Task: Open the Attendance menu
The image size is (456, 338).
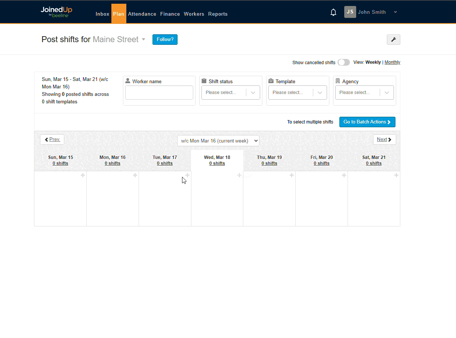Action: [142, 14]
